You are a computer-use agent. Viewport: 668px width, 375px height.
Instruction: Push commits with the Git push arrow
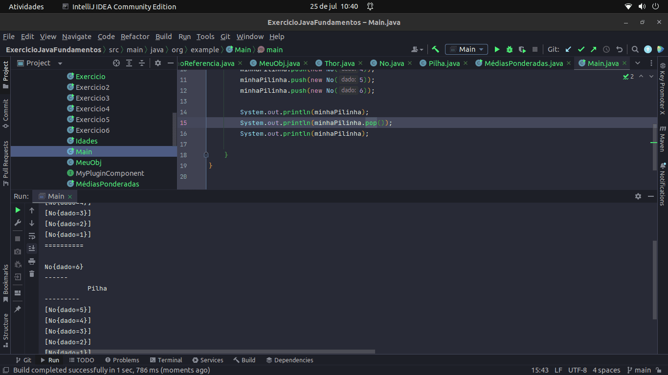[594, 49]
